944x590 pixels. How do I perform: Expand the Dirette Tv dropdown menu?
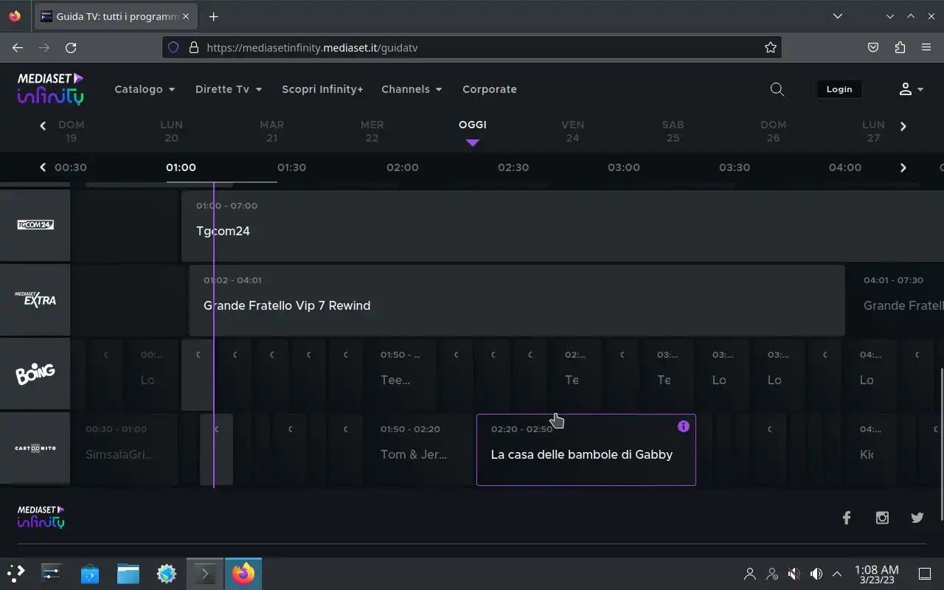(229, 89)
